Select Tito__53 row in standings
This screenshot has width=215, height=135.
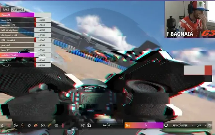(x=17, y=65)
